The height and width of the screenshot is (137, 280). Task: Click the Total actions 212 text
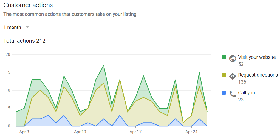24,41
